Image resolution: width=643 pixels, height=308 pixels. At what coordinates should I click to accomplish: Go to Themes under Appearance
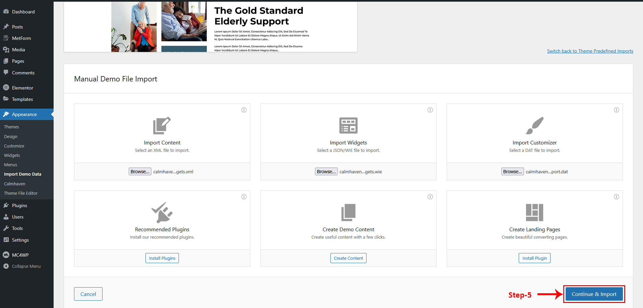click(x=11, y=127)
